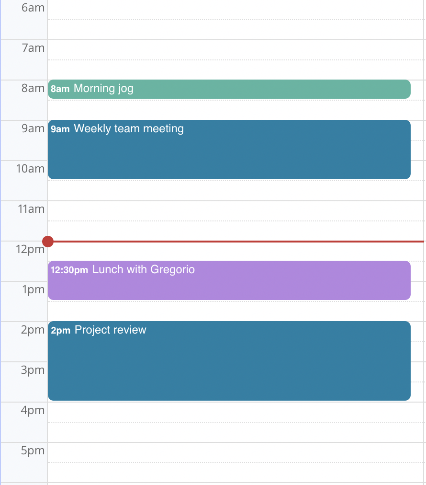Open the Lunch with Gregorio event
Viewport: 426px width, 485px height.
coord(229,280)
